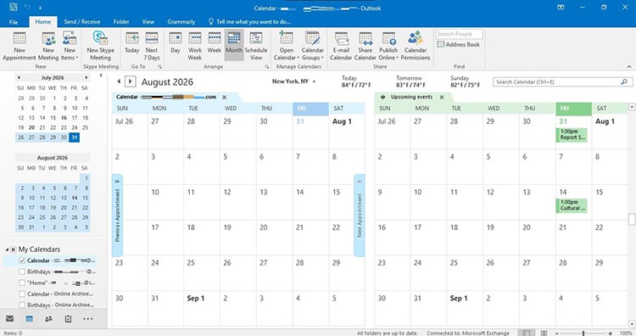This screenshot has width=636, height=336.
Task: Go back one month in calendar view
Action: click(119, 81)
